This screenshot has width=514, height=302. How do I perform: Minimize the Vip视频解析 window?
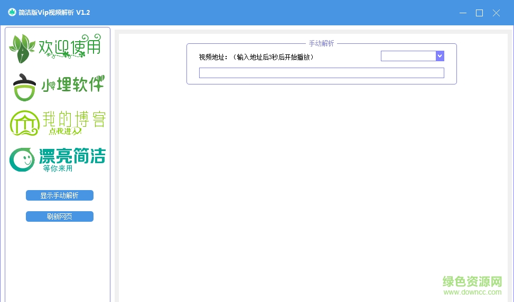[463, 13]
